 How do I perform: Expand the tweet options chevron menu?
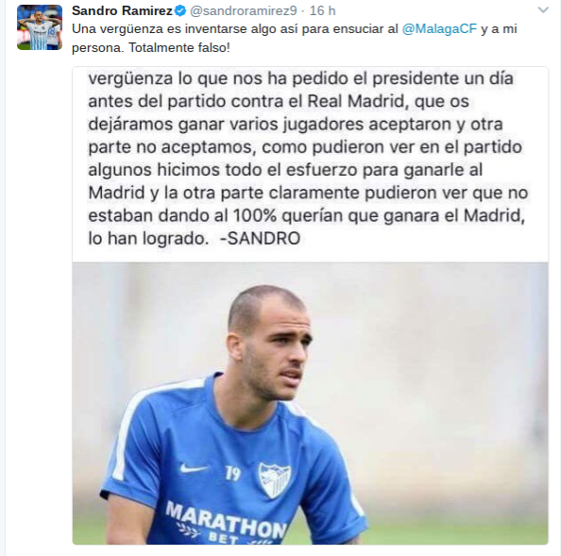[543, 10]
